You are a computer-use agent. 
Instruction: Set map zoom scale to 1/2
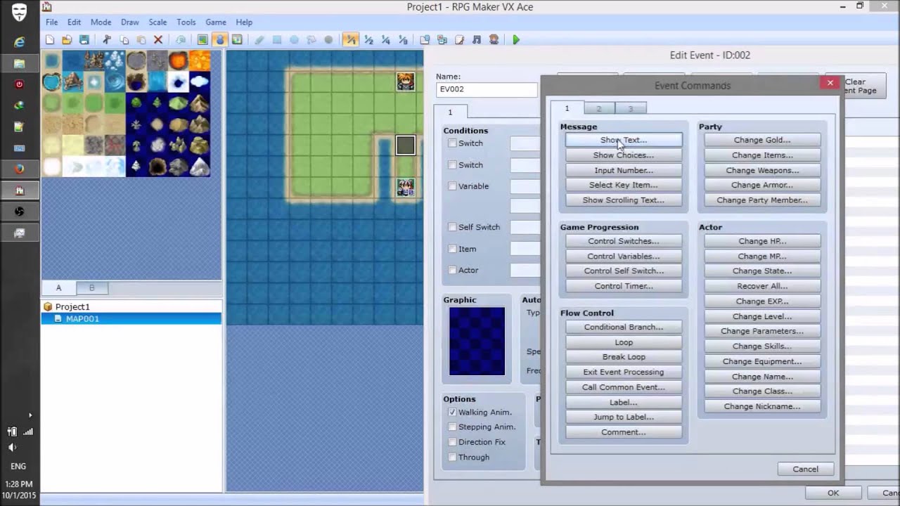pos(368,40)
